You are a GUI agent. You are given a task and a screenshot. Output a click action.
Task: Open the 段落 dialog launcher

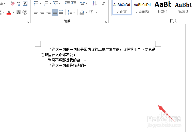106,22
